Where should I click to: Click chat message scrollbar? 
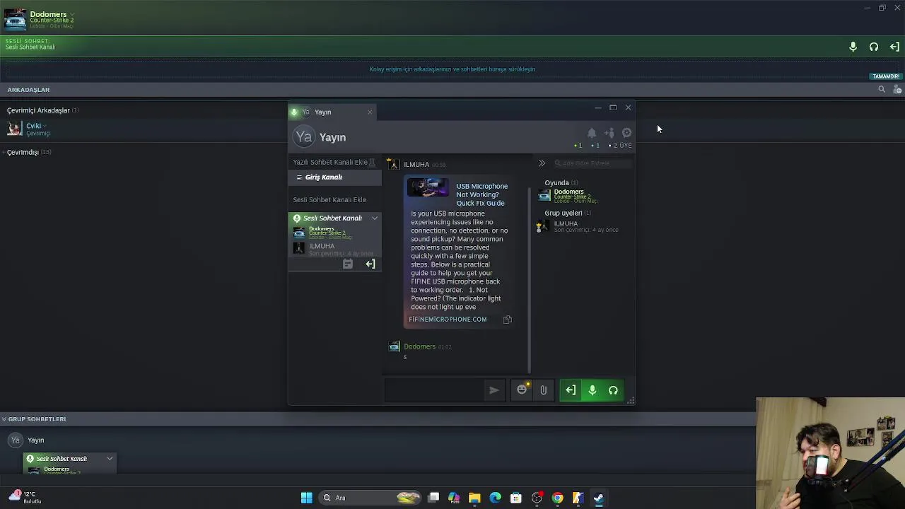[x=529, y=279]
